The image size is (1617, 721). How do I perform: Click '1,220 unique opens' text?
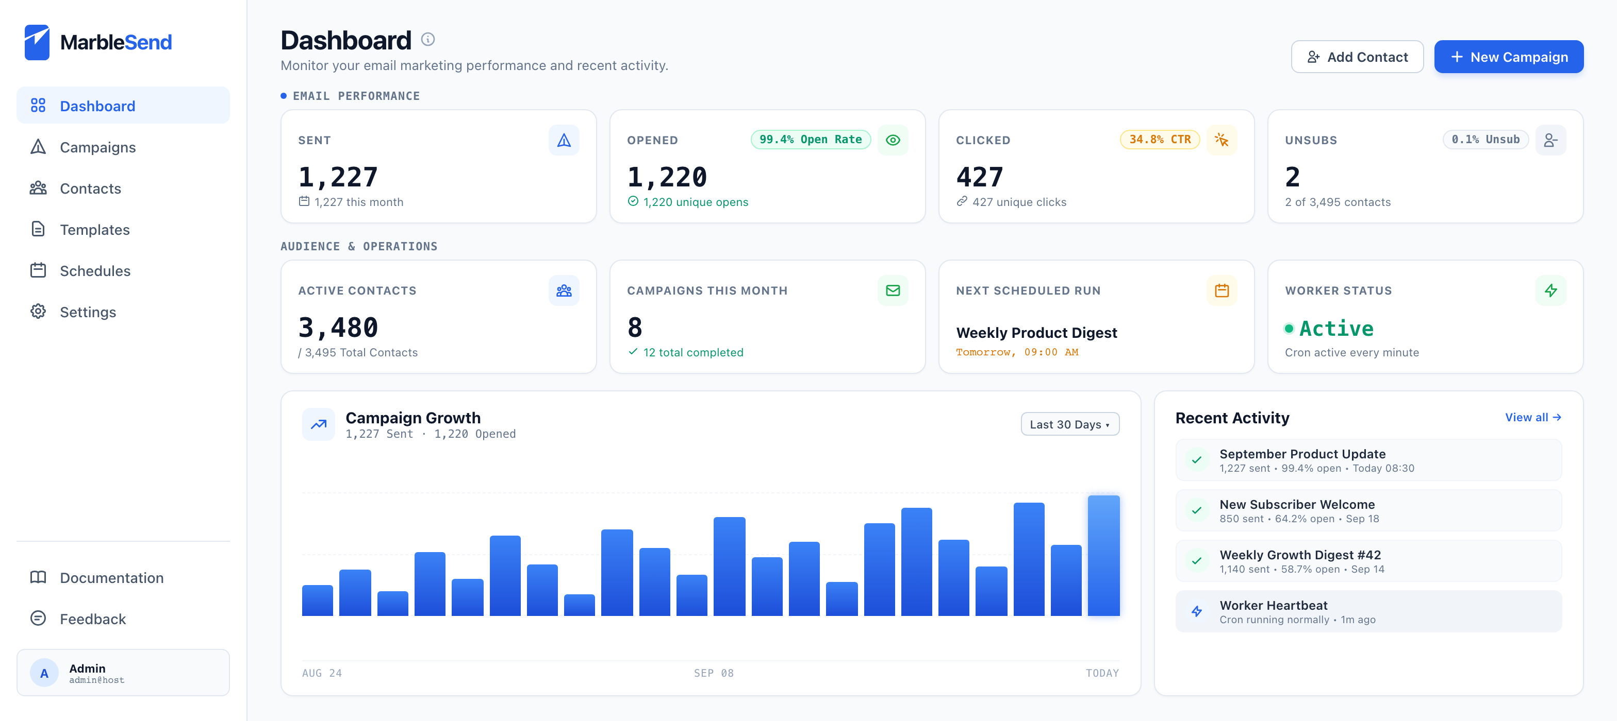(x=696, y=202)
